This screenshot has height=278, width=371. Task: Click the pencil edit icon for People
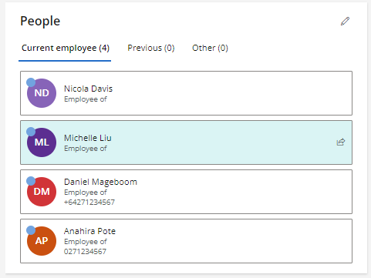(345, 22)
